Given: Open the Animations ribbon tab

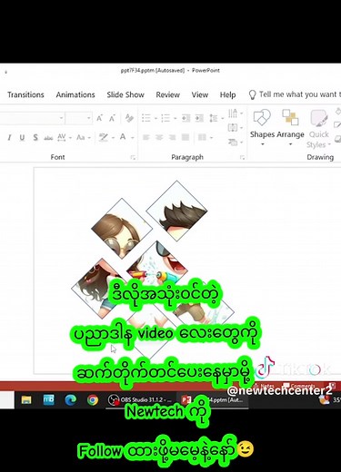Looking at the screenshot, I should (x=75, y=94).
